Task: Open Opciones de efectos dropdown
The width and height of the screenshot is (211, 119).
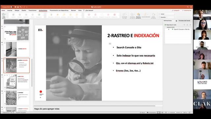Action: pyautogui.click(x=132, y=16)
